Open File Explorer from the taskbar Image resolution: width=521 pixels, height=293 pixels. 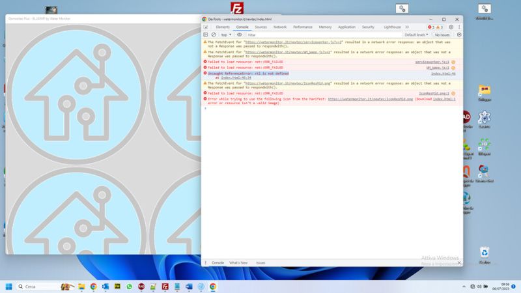click(81, 286)
